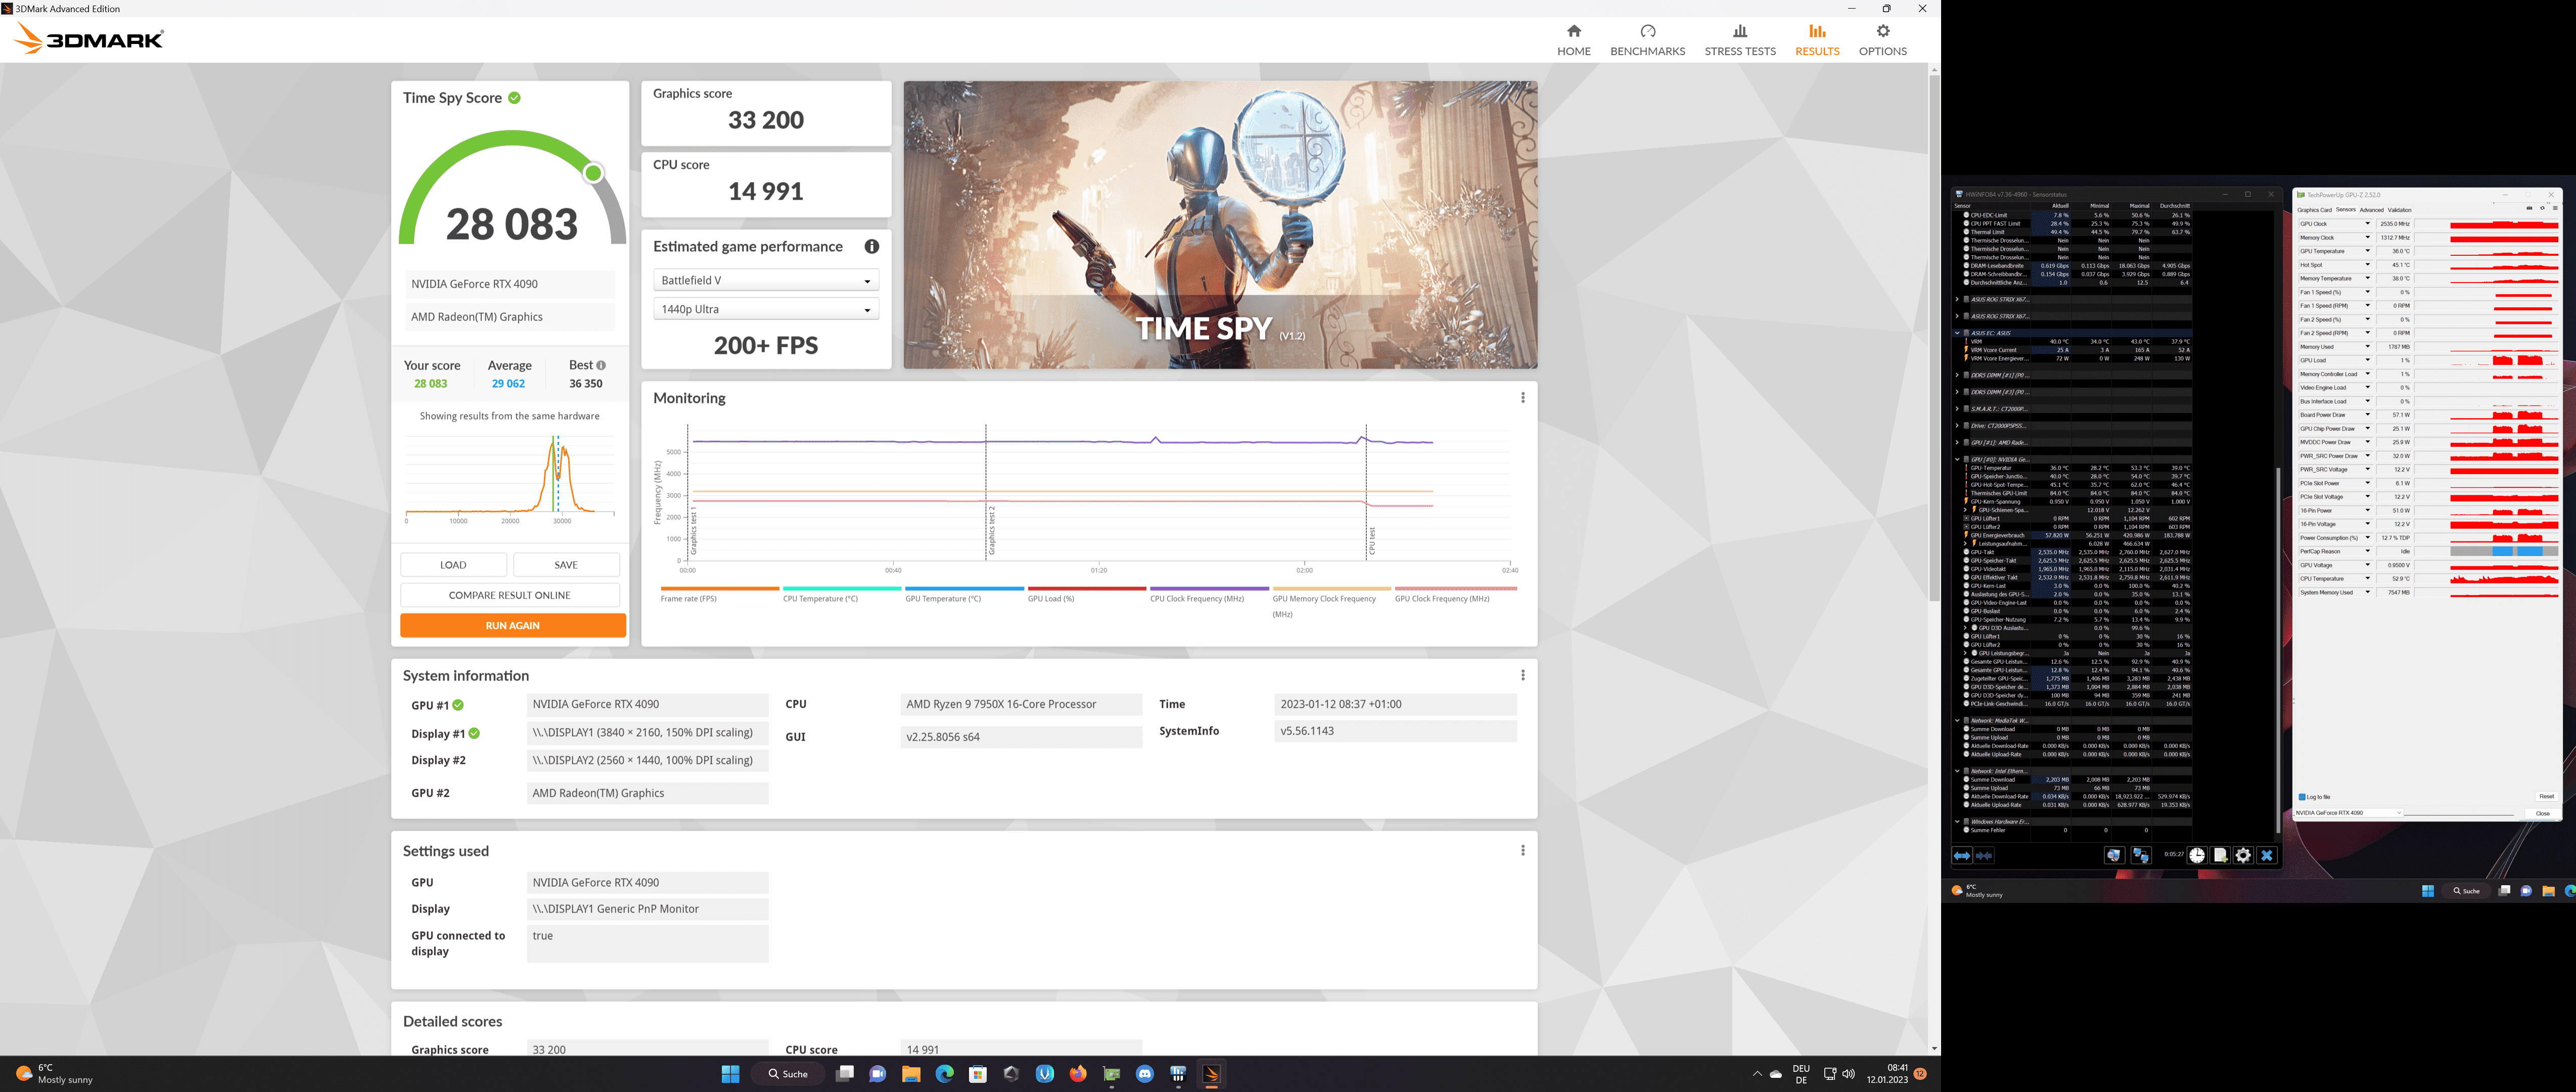
Task: Open Discord from the Windows taskbar
Action: [1145, 1073]
